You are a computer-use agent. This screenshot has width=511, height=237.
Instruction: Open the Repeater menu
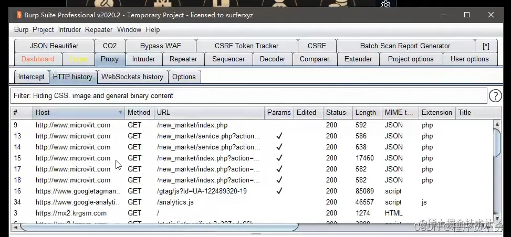point(99,29)
